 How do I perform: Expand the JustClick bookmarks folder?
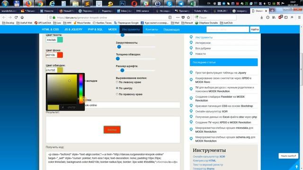point(226,23)
